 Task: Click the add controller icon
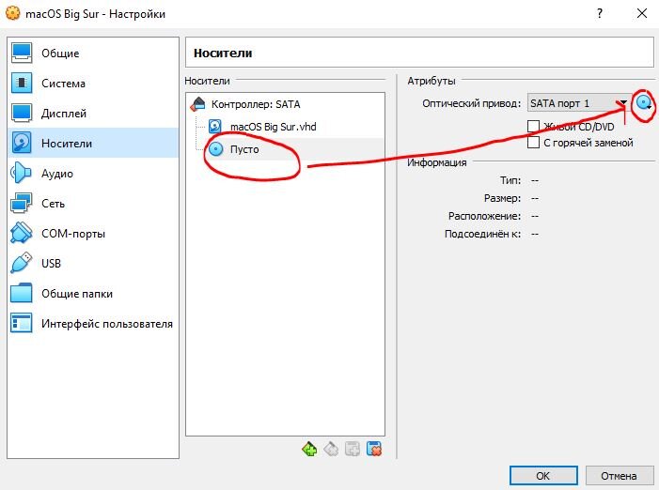click(x=309, y=450)
